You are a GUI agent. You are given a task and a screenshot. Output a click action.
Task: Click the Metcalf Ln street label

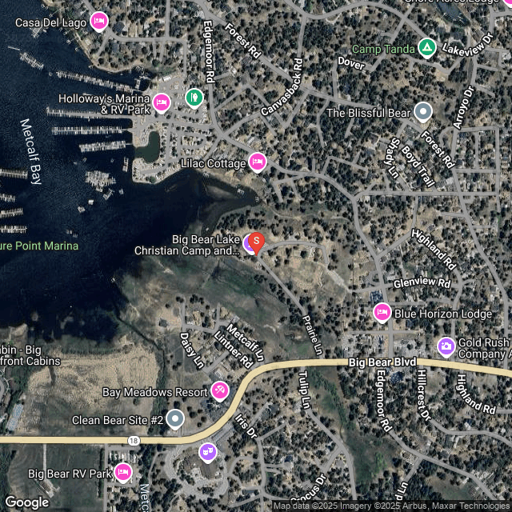coord(246,342)
